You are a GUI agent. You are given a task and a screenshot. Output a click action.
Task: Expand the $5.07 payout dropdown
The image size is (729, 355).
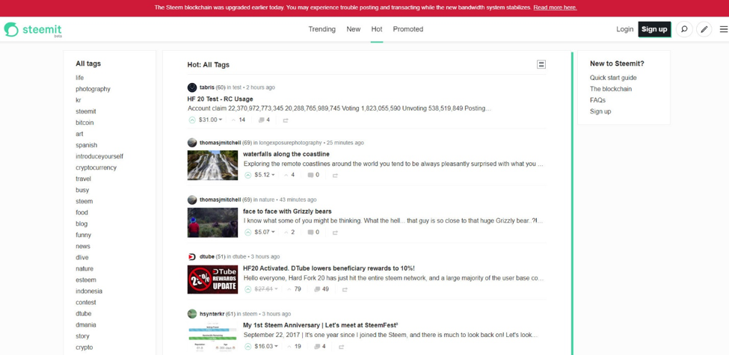265,232
